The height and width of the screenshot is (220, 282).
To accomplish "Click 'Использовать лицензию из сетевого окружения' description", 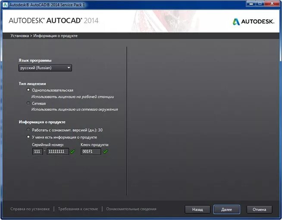I will pos(75,109).
